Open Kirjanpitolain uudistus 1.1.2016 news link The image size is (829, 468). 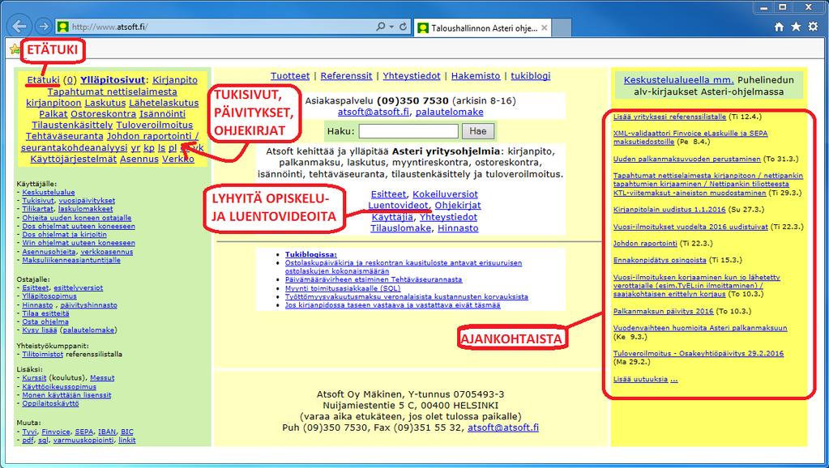(x=669, y=211)
